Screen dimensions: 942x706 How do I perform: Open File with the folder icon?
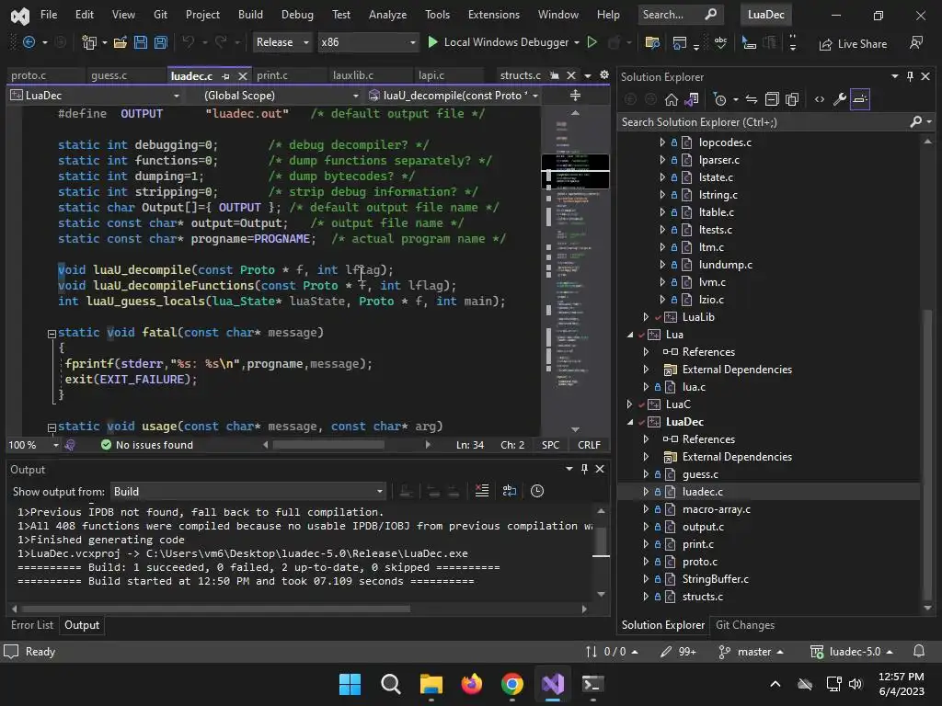[121, 42]
